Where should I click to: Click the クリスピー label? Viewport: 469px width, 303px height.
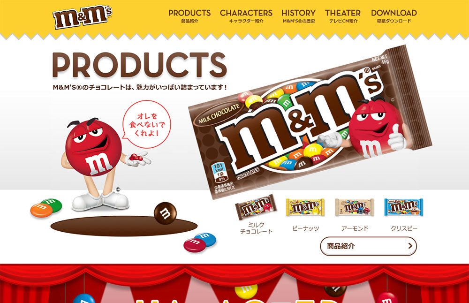point(404,228)
